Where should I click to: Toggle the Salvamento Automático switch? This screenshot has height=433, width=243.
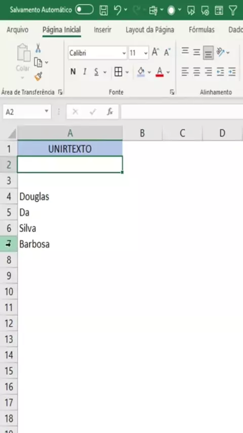pos(84,10)
